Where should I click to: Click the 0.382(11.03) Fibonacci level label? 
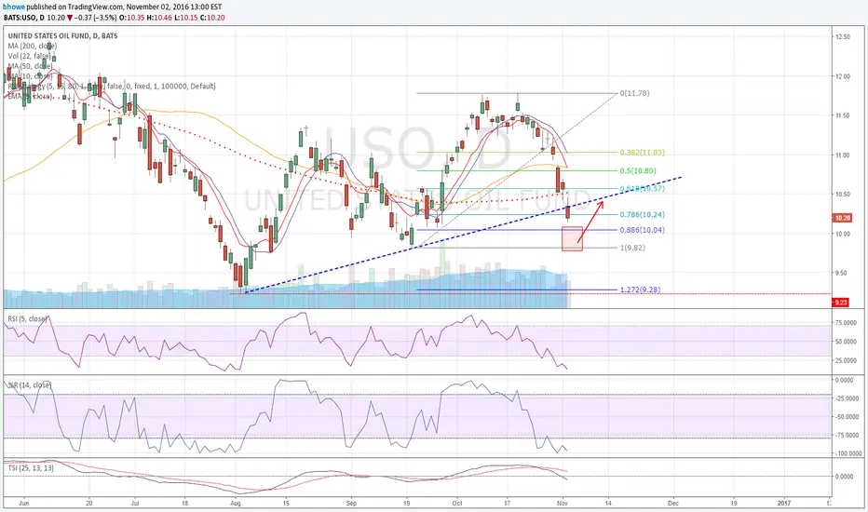coord(642,153)
